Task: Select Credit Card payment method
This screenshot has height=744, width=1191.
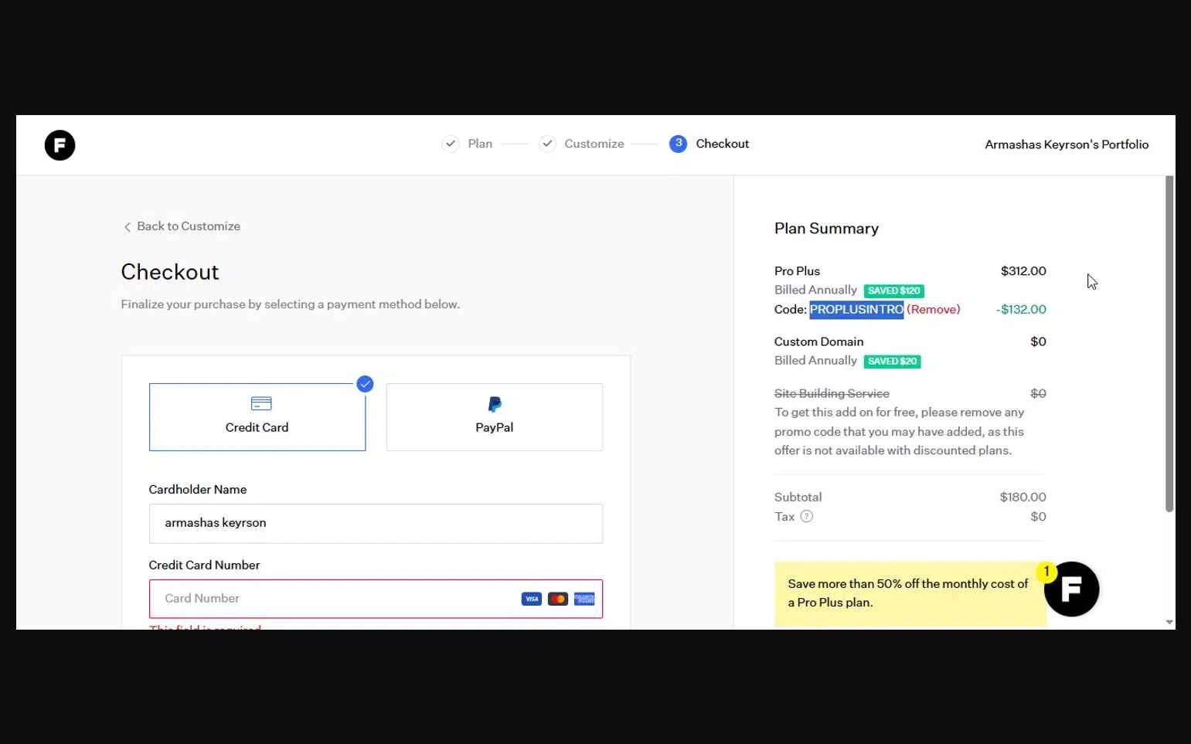Action: pos(257,417)
